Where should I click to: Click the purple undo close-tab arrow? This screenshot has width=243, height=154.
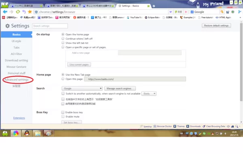(x=24, y=12)
